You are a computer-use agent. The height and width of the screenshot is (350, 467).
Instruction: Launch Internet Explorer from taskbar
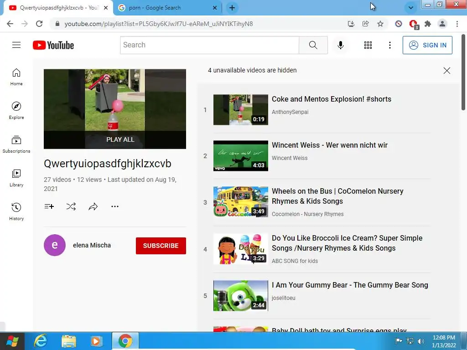tap(41, 341)
